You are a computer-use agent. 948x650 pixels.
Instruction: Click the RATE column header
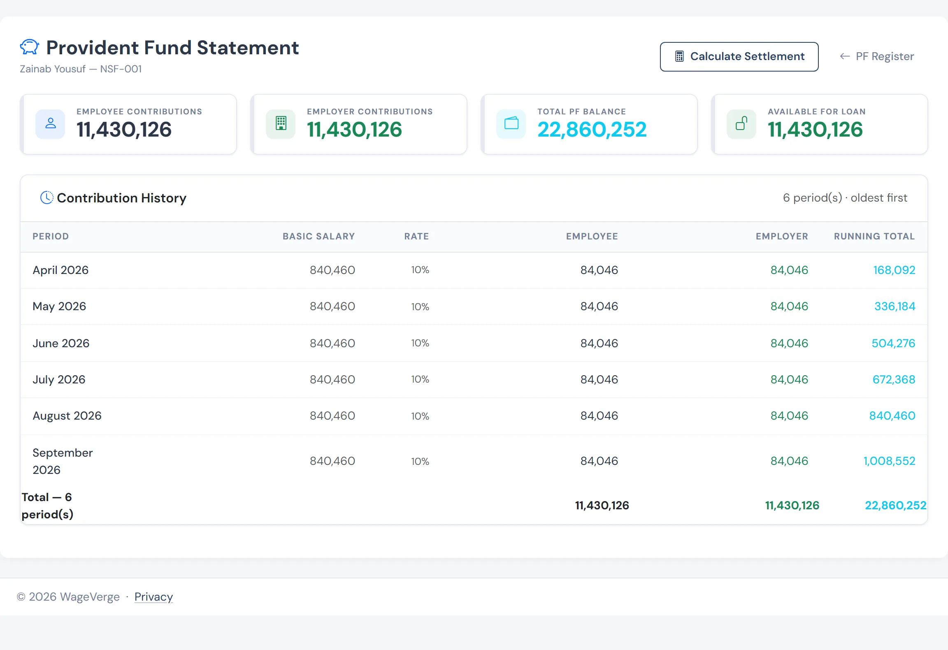point(416,236)
